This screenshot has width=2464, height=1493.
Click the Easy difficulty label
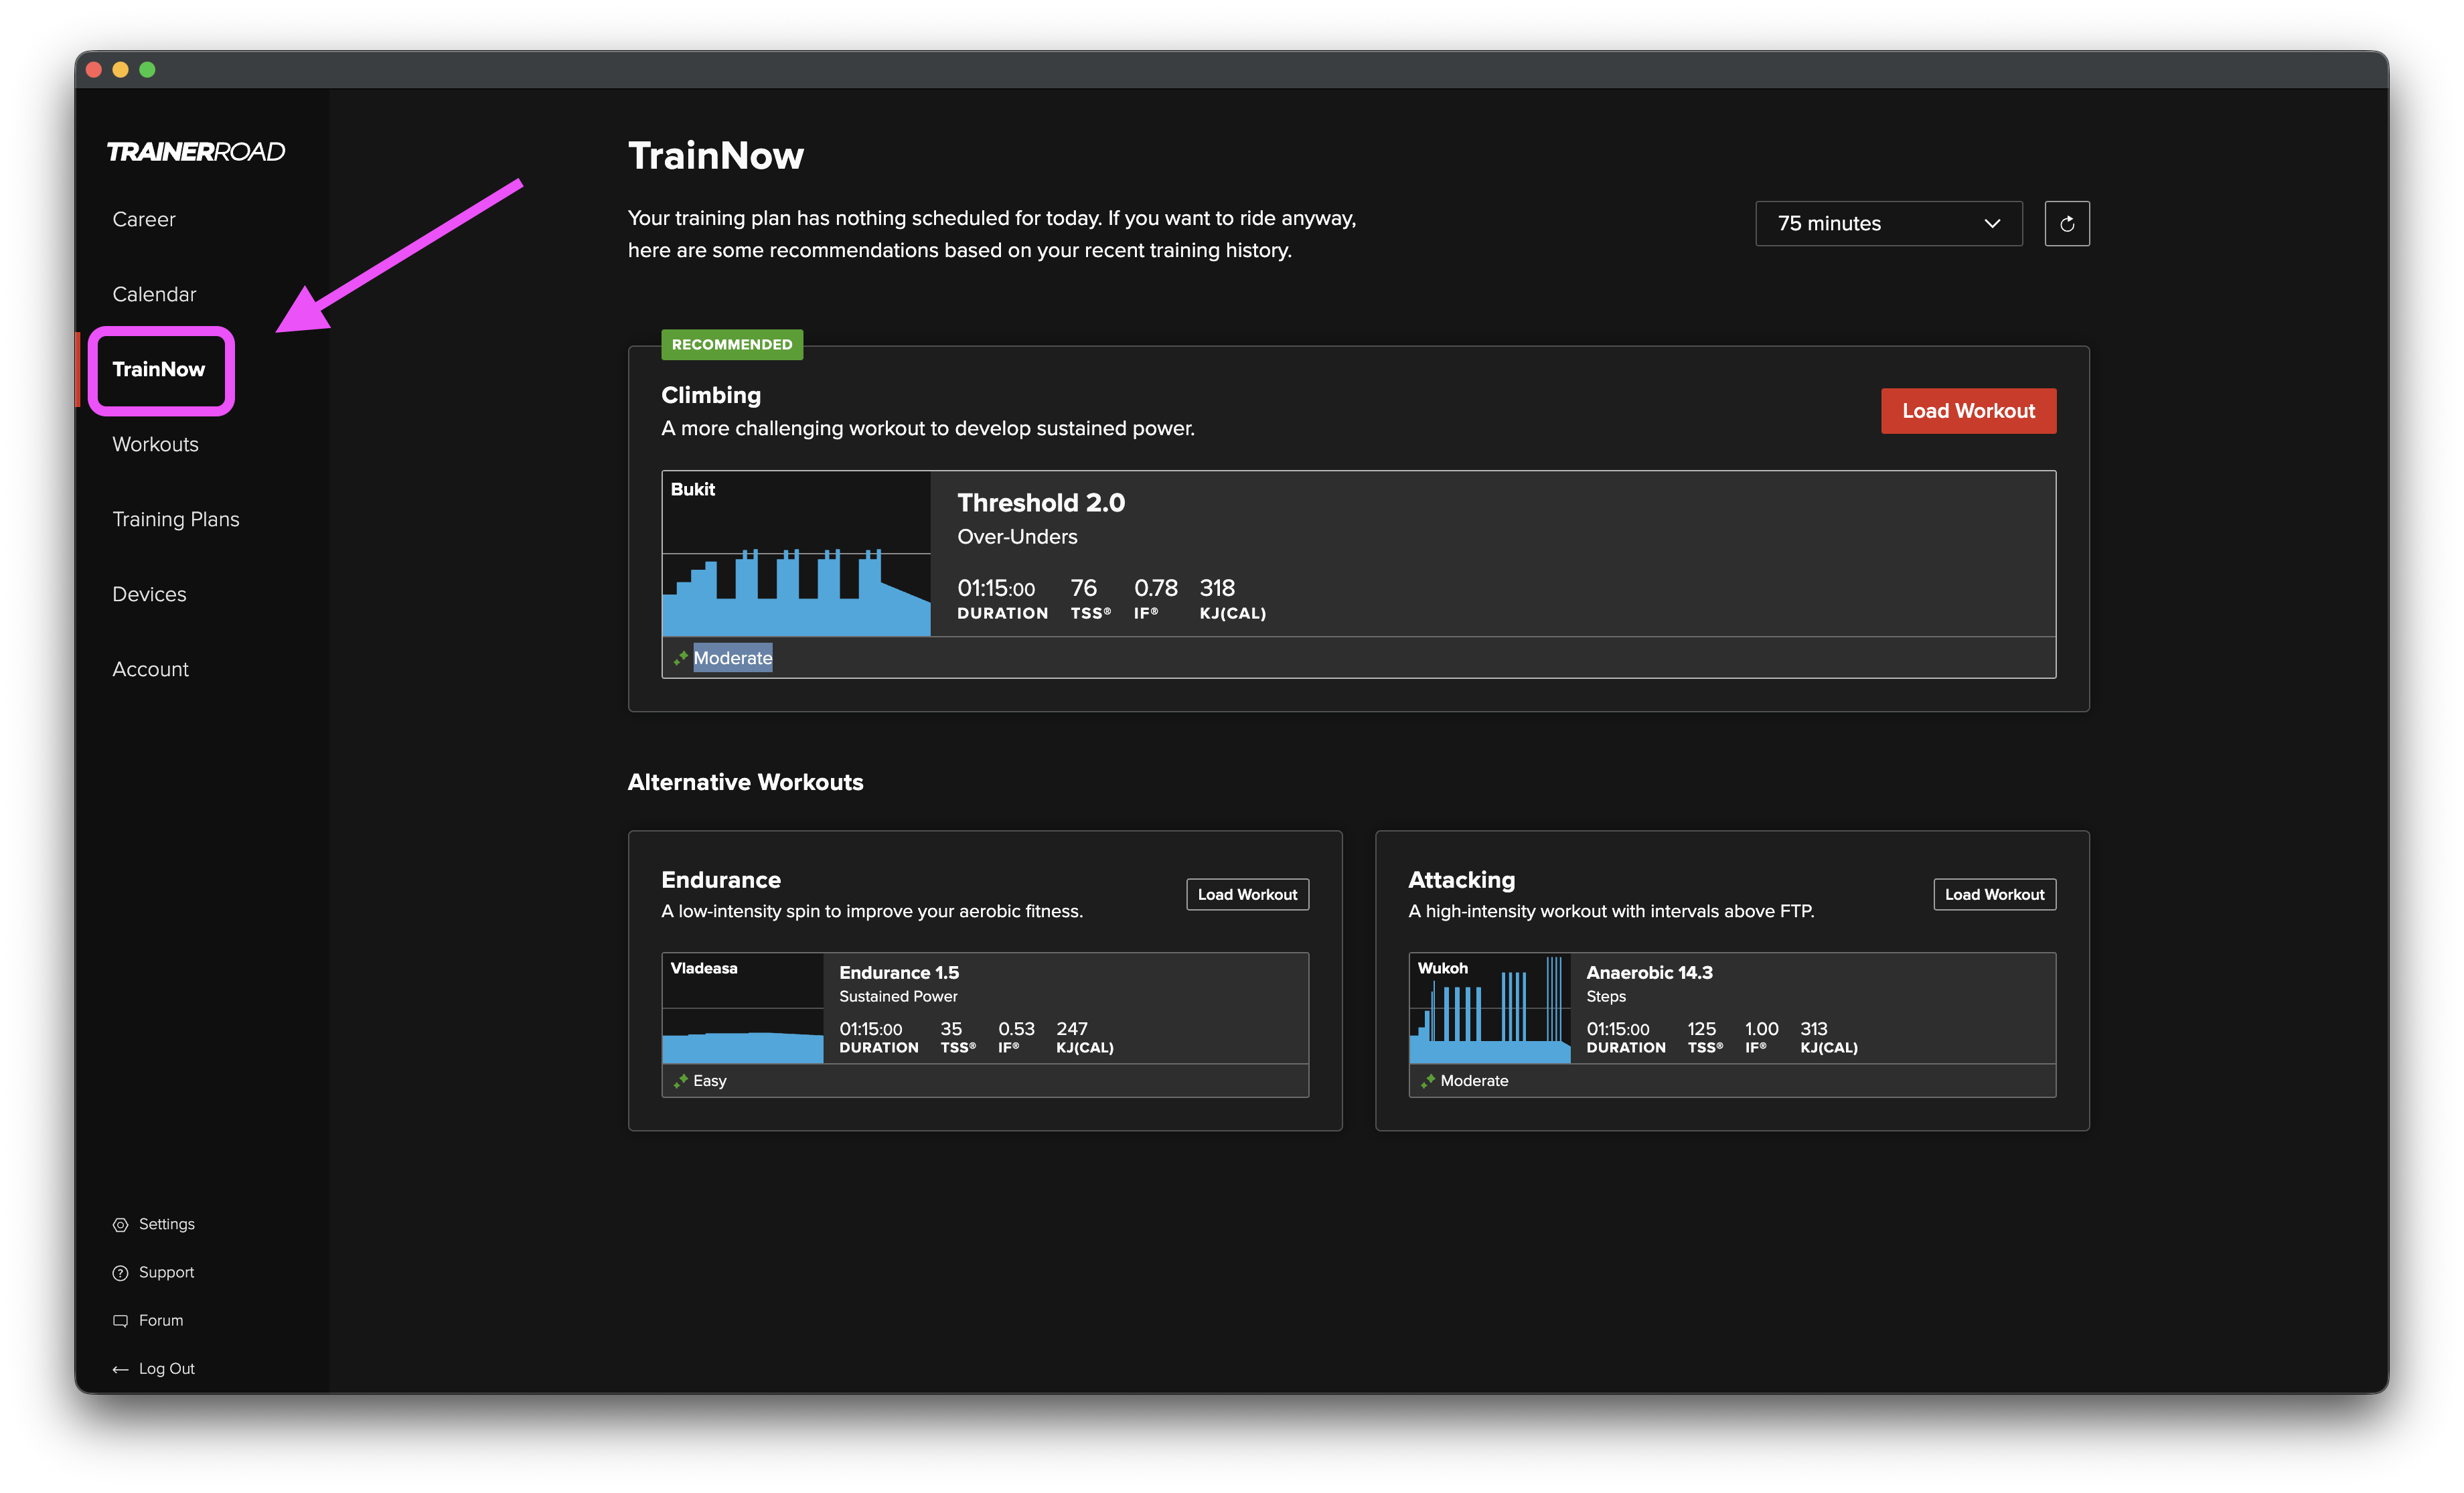click(709, 1080)
